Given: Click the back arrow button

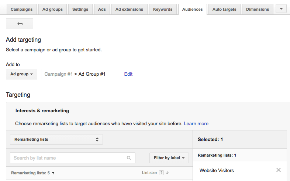Looking at the screenshot, I should [x=20, y=24].
